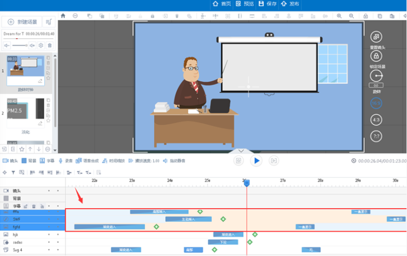Image resolution: width=407 pixels, height=256 pixels.
Task: Click the green add-effect diamond on hjk track
Action: click(x=255, y=235)
